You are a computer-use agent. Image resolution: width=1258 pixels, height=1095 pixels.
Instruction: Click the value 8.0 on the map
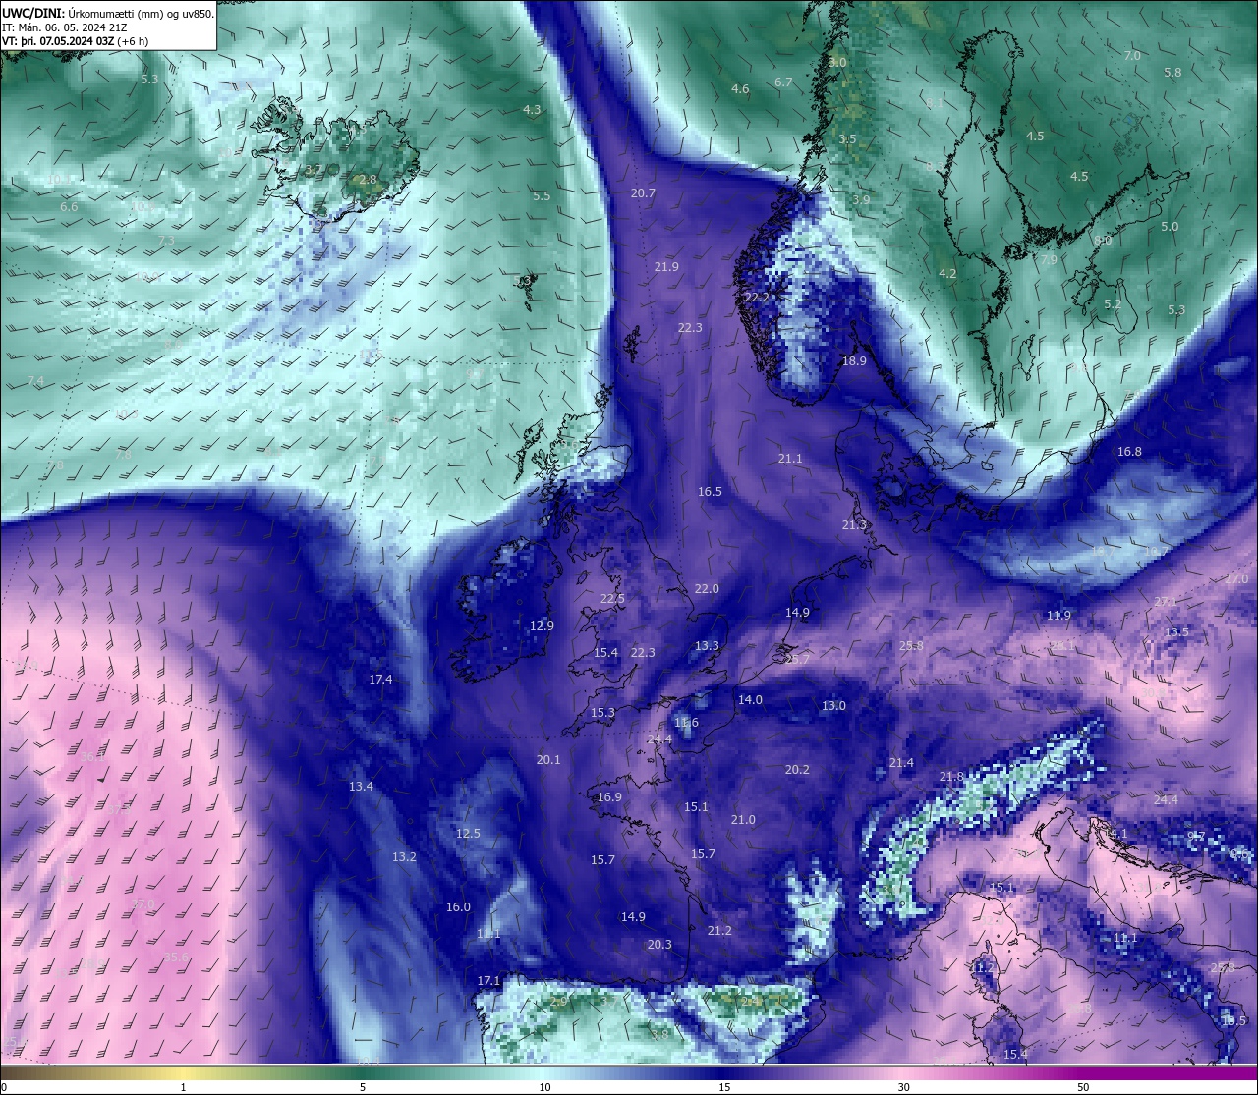1103,241
